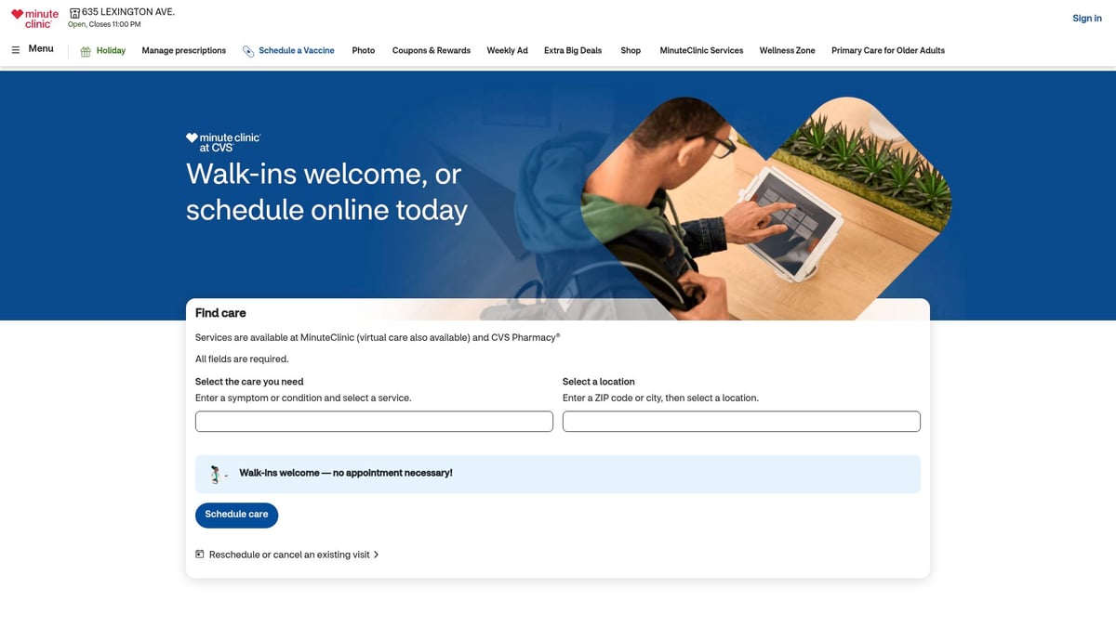Click the MinuteClinic heart logo
The height and width of the screenshot is (627, 1116).
click(34, 16)
